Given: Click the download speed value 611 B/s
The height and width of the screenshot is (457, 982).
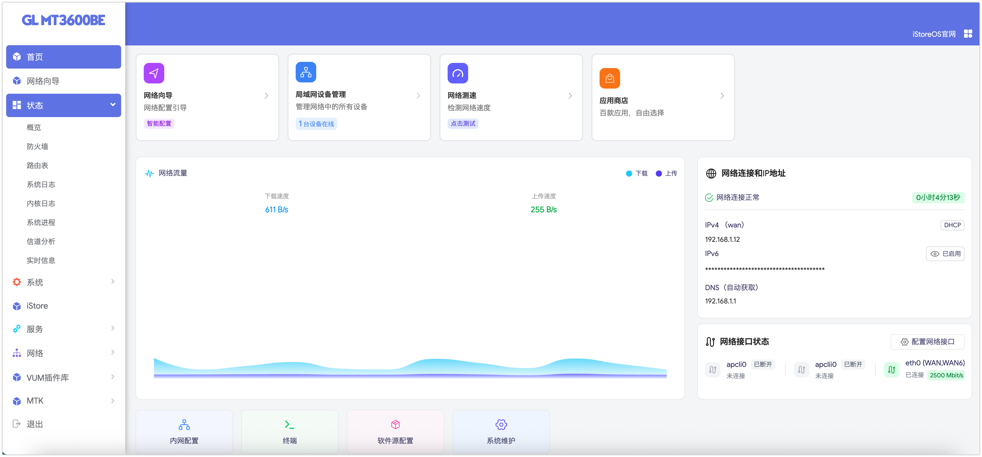Looking at the screenshot, I should click(277, 210).
